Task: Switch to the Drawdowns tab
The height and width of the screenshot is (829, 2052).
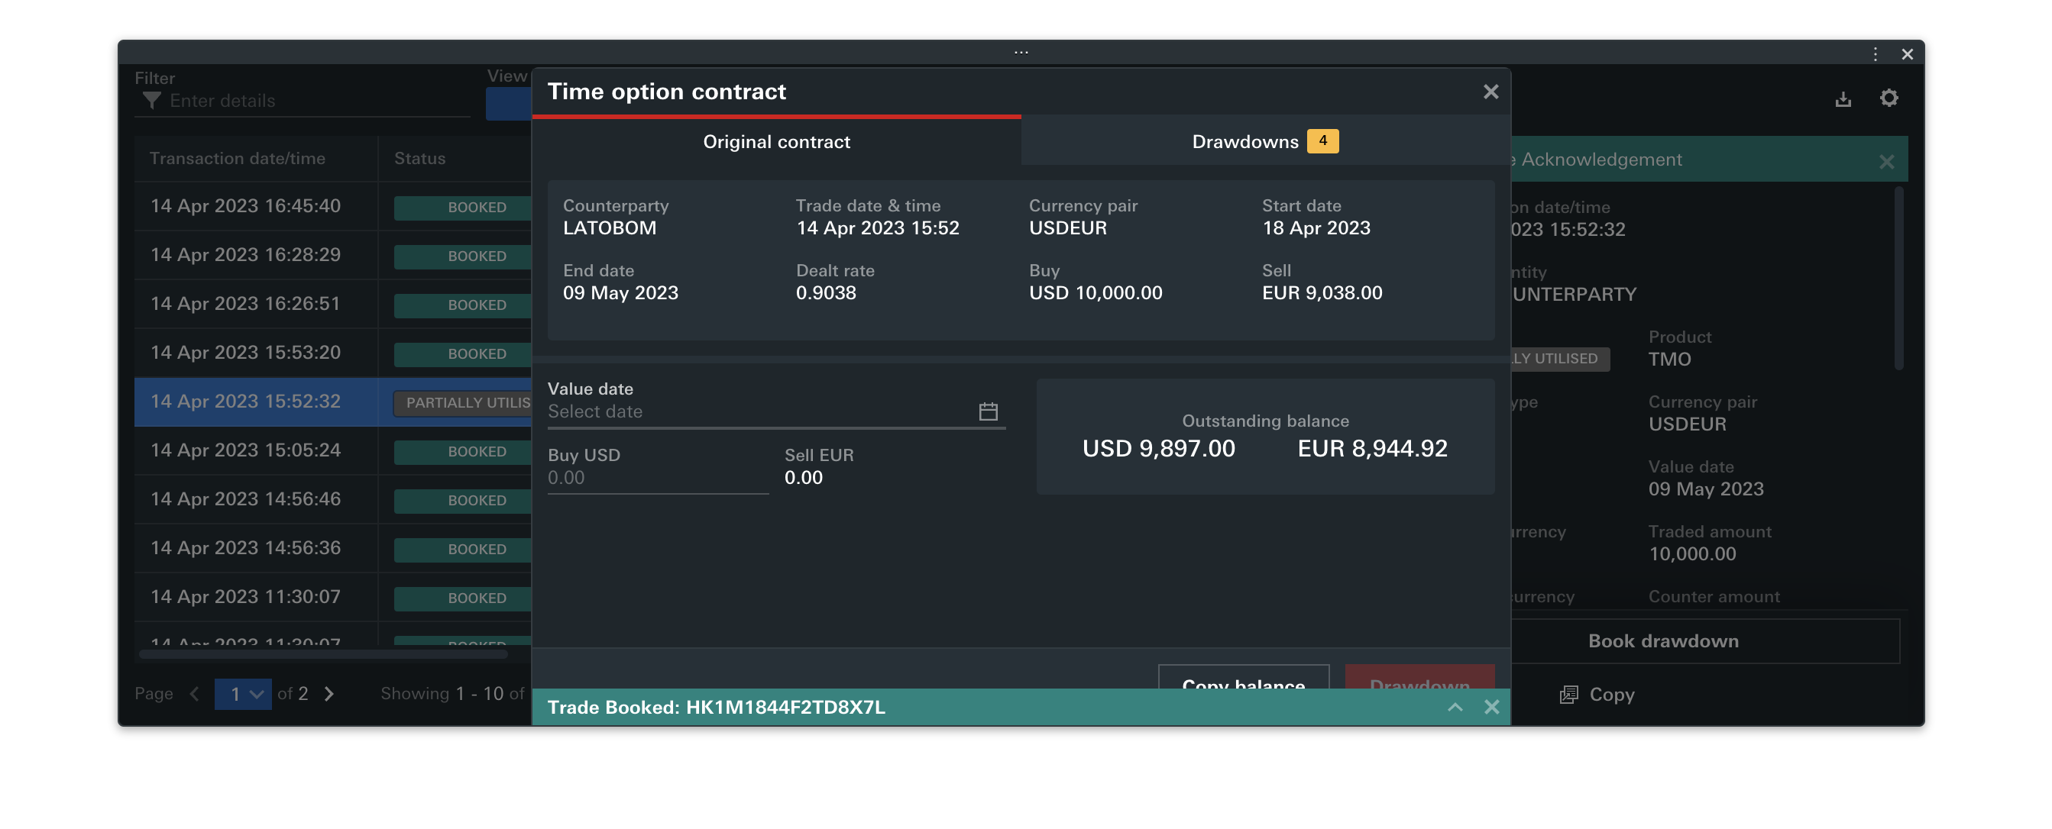Action: click(1264, 142)
